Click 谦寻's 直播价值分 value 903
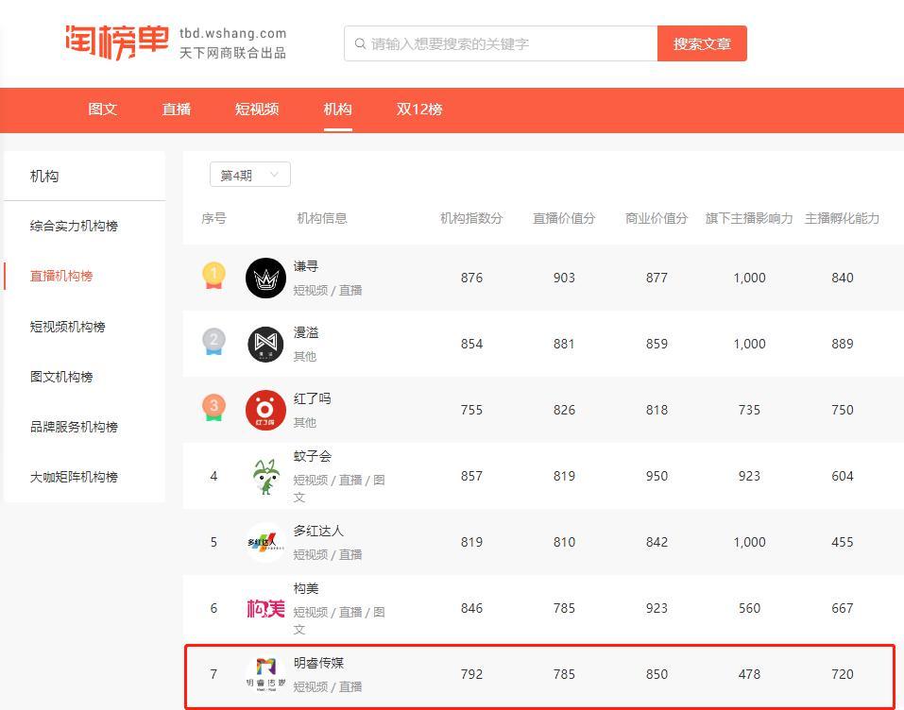The height and width of the screenshot is (710, 904). coord(564,278)
